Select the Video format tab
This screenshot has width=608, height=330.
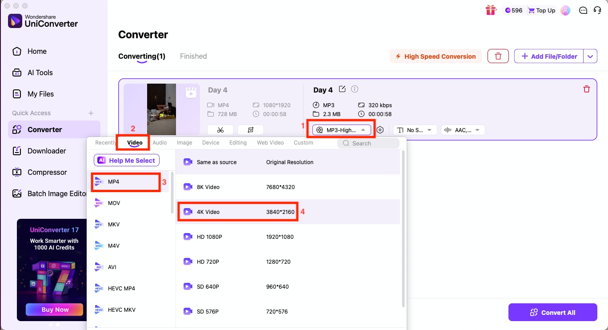[x=135, y=143]
